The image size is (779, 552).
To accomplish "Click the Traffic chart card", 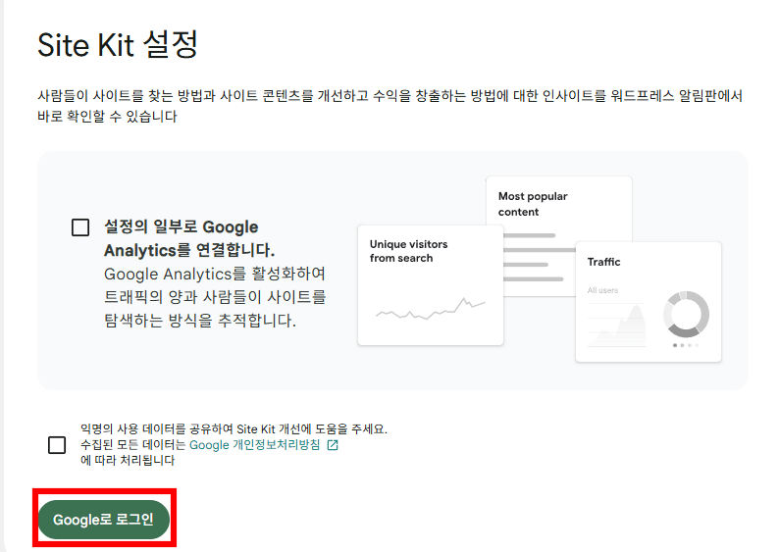I will click(649, 302).
